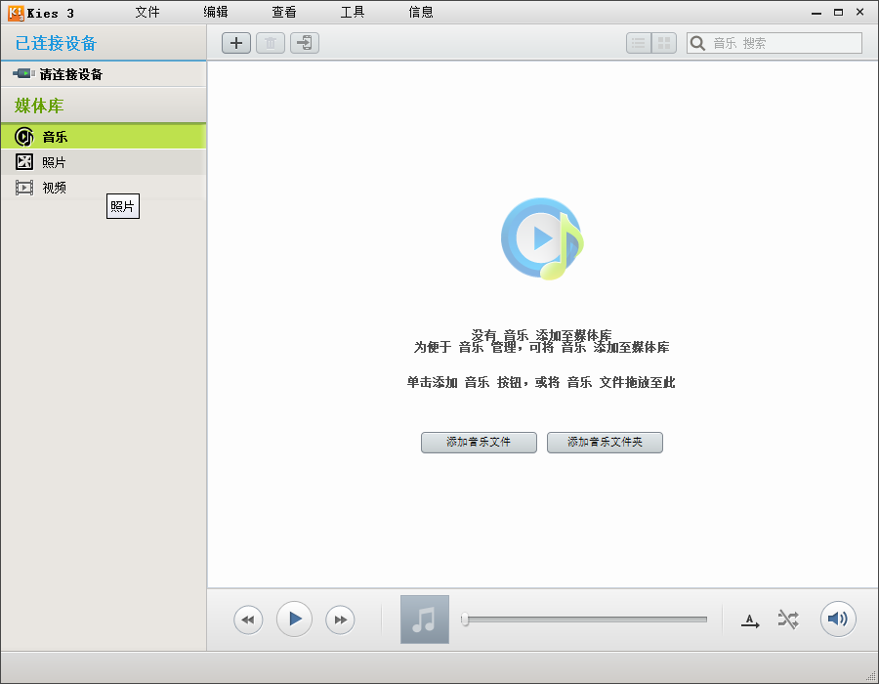Image resolution: width=879 pixels, height=684 pixels.
Task: Toggle shuffle playback
Action: (x=788, y=620)
